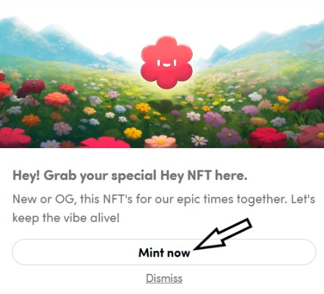Viewport: 324px width, 294px height.
Task: Click the Mint now button
Action: 164,252
